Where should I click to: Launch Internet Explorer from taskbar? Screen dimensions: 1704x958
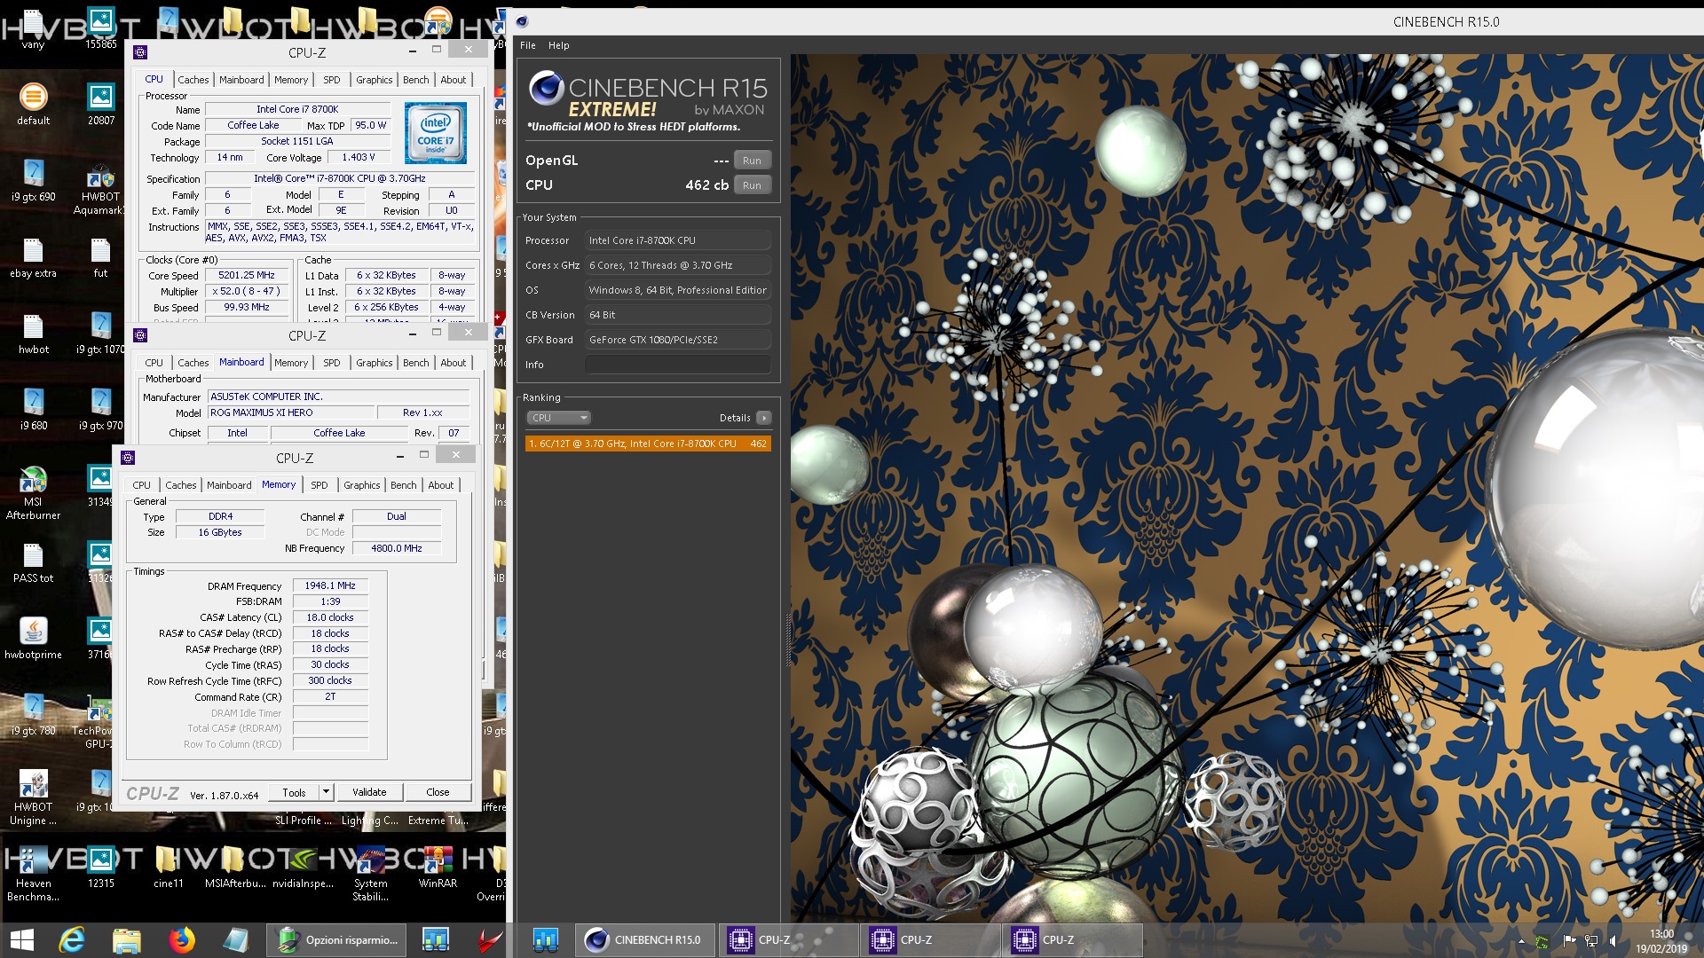tap(72, 939)
